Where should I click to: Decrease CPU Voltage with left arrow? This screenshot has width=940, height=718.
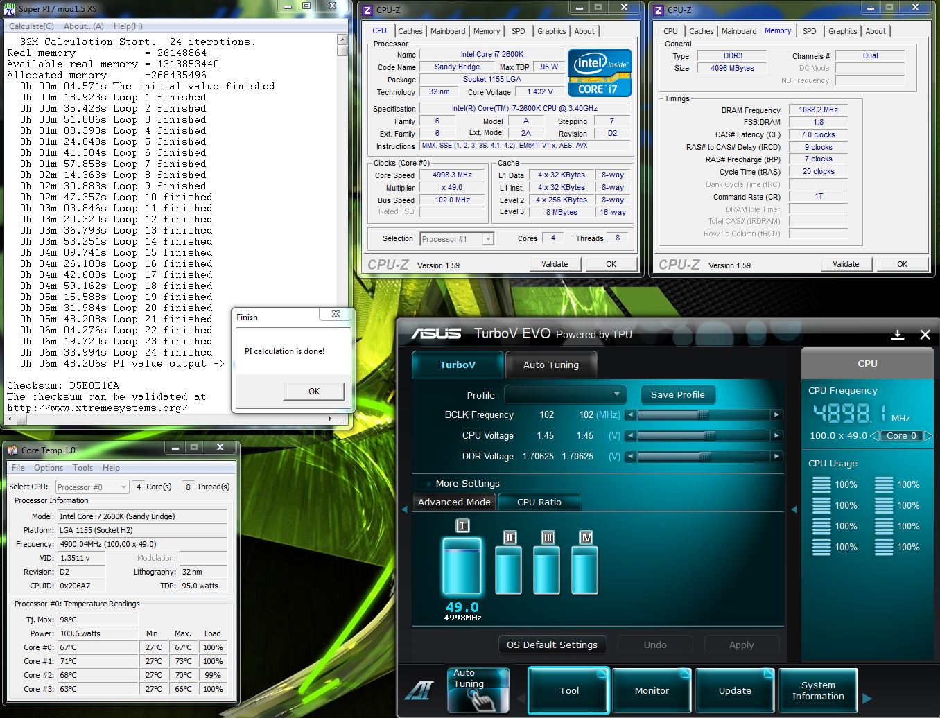click(630, 436)
